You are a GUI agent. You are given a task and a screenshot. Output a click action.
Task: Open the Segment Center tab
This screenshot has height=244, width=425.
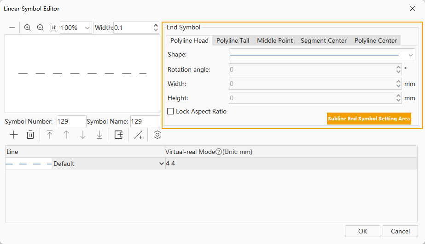(x=323, y=40)
